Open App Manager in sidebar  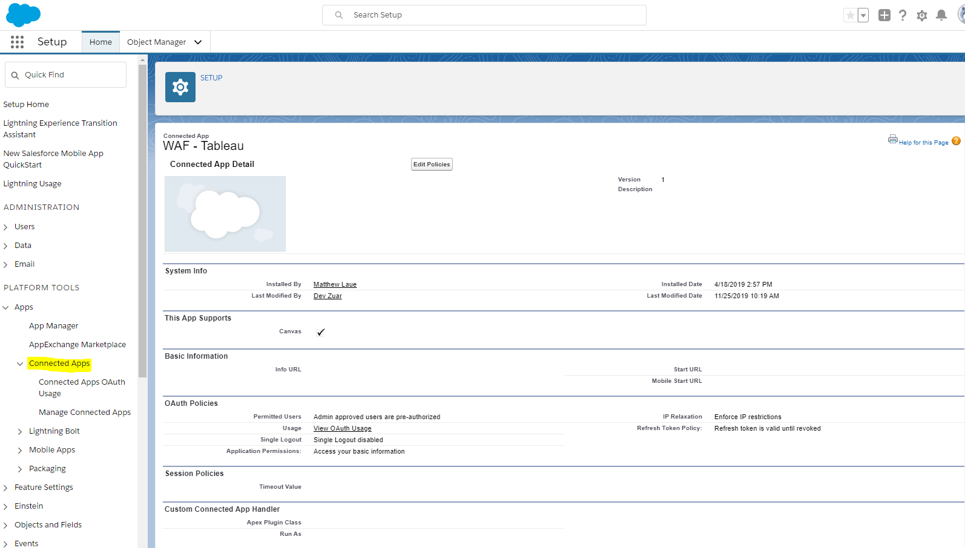54,326
